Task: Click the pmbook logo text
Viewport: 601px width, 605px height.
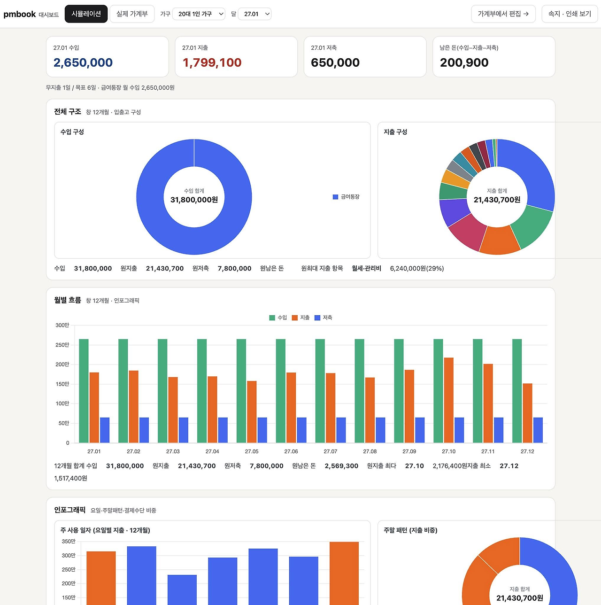Action: pyautogui.click(x=20, y=14)
